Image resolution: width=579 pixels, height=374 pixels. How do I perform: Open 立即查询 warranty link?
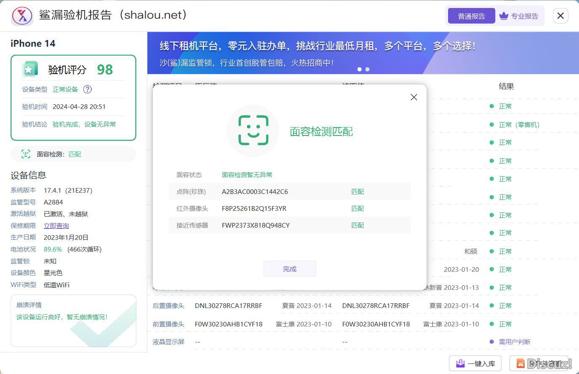(56, 225)
